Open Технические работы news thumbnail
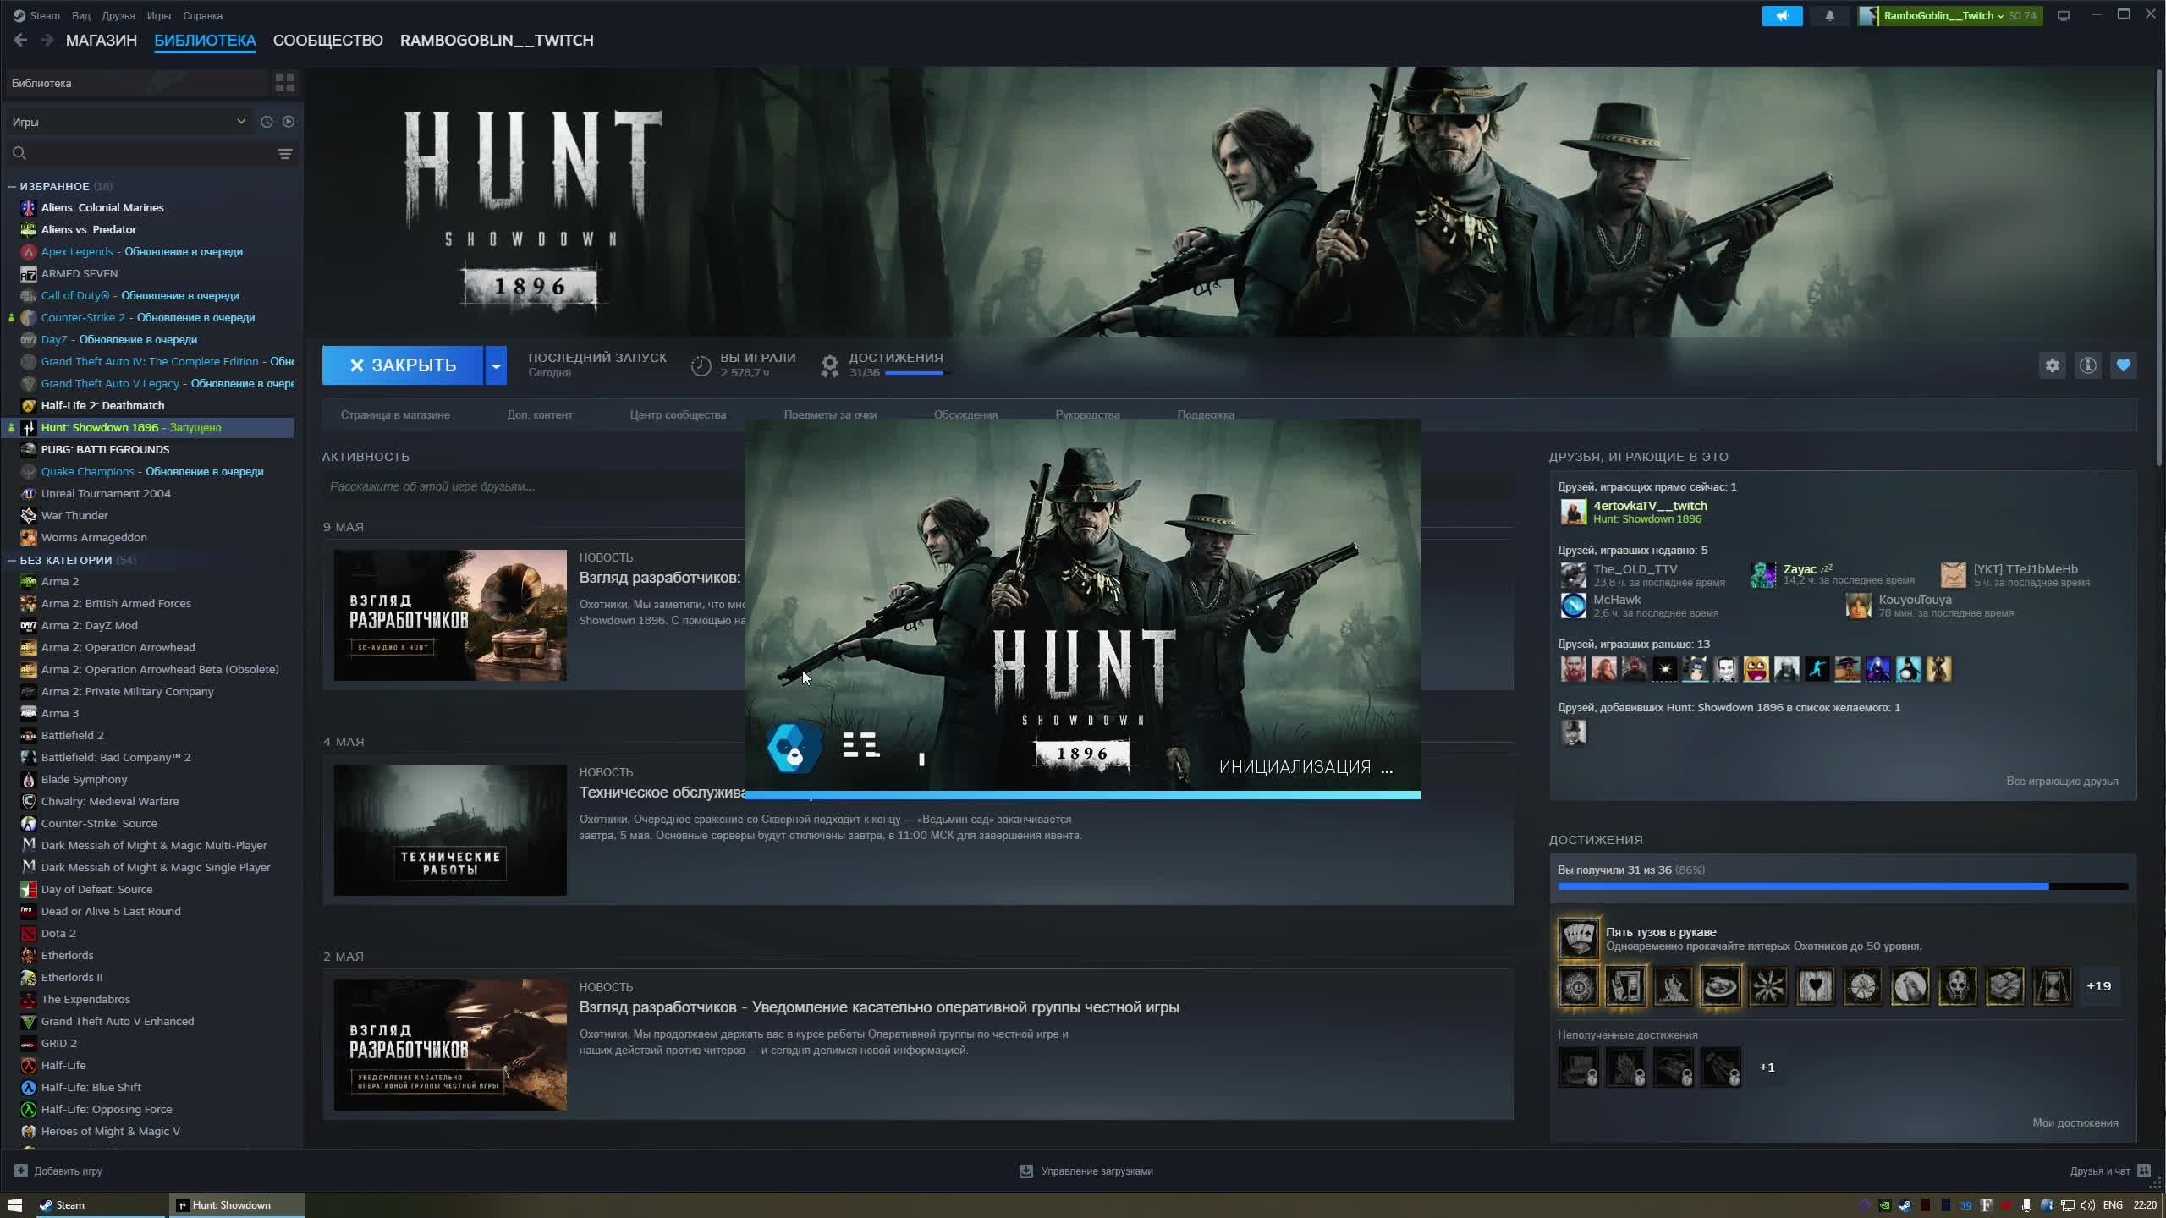This screenshot has width=2166, height=1218. (x=450, y=830)
